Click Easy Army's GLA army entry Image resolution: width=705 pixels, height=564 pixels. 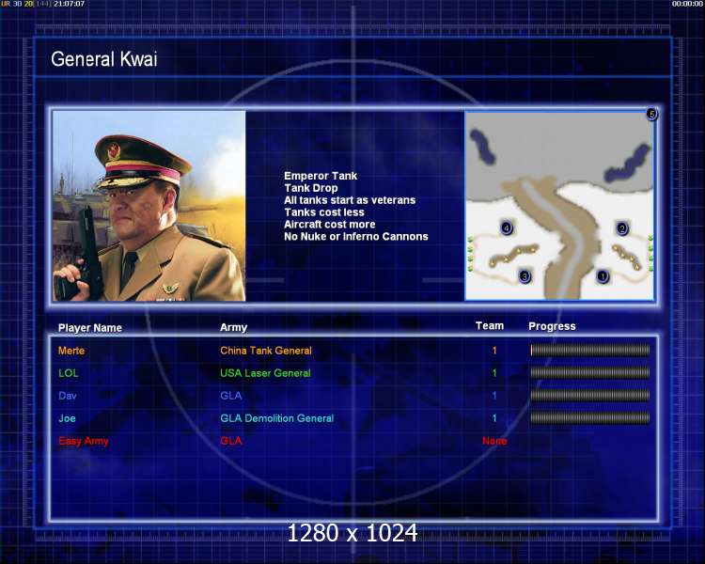231,441
